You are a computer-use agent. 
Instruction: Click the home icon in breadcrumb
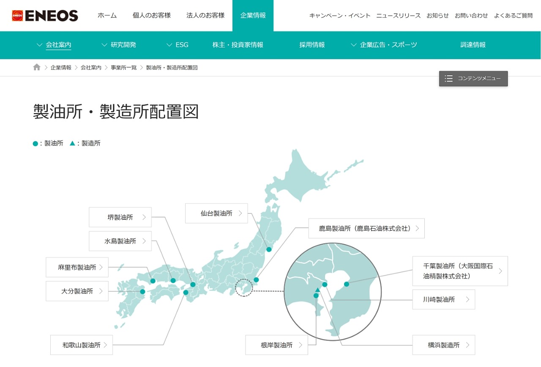pos(37,67)
